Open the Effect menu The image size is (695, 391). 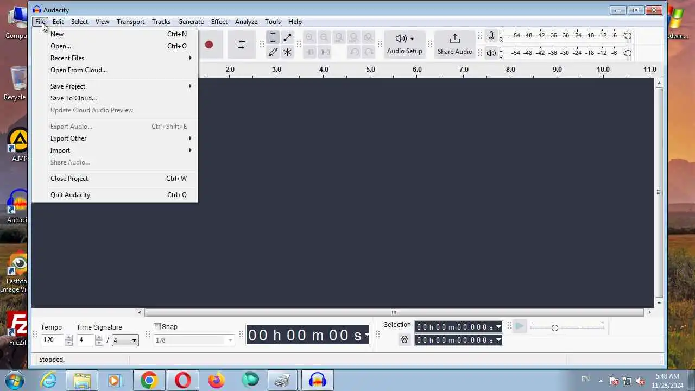pos(219,22)
